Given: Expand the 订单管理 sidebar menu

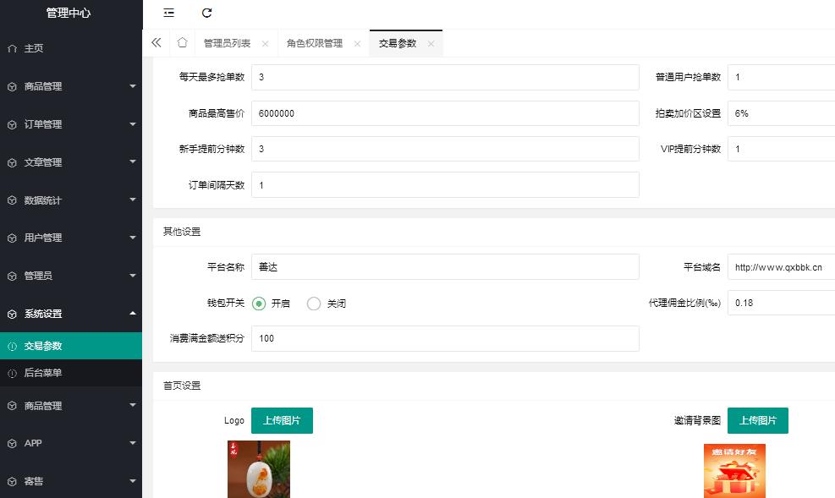Looking at the screenshot, I should click(70, 124).
